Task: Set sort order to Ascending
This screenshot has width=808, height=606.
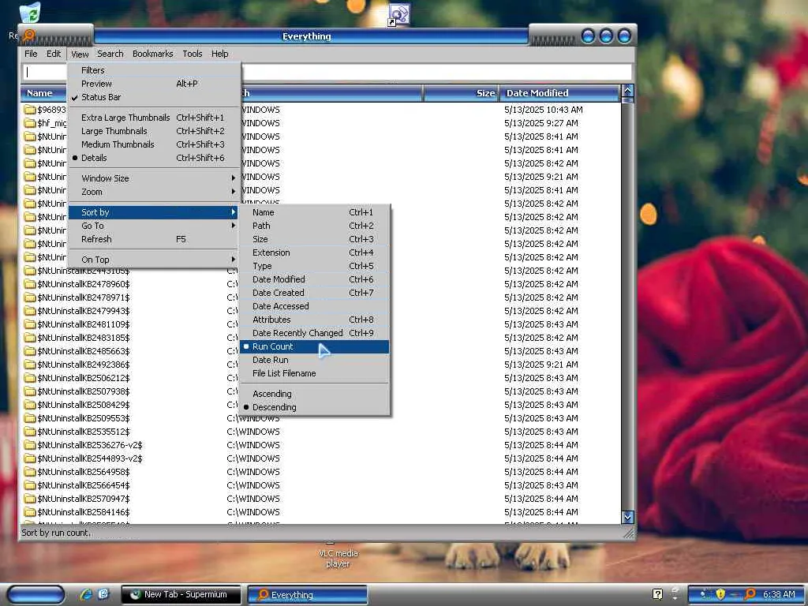Action: pyautogui.click(x=314, y=394)
